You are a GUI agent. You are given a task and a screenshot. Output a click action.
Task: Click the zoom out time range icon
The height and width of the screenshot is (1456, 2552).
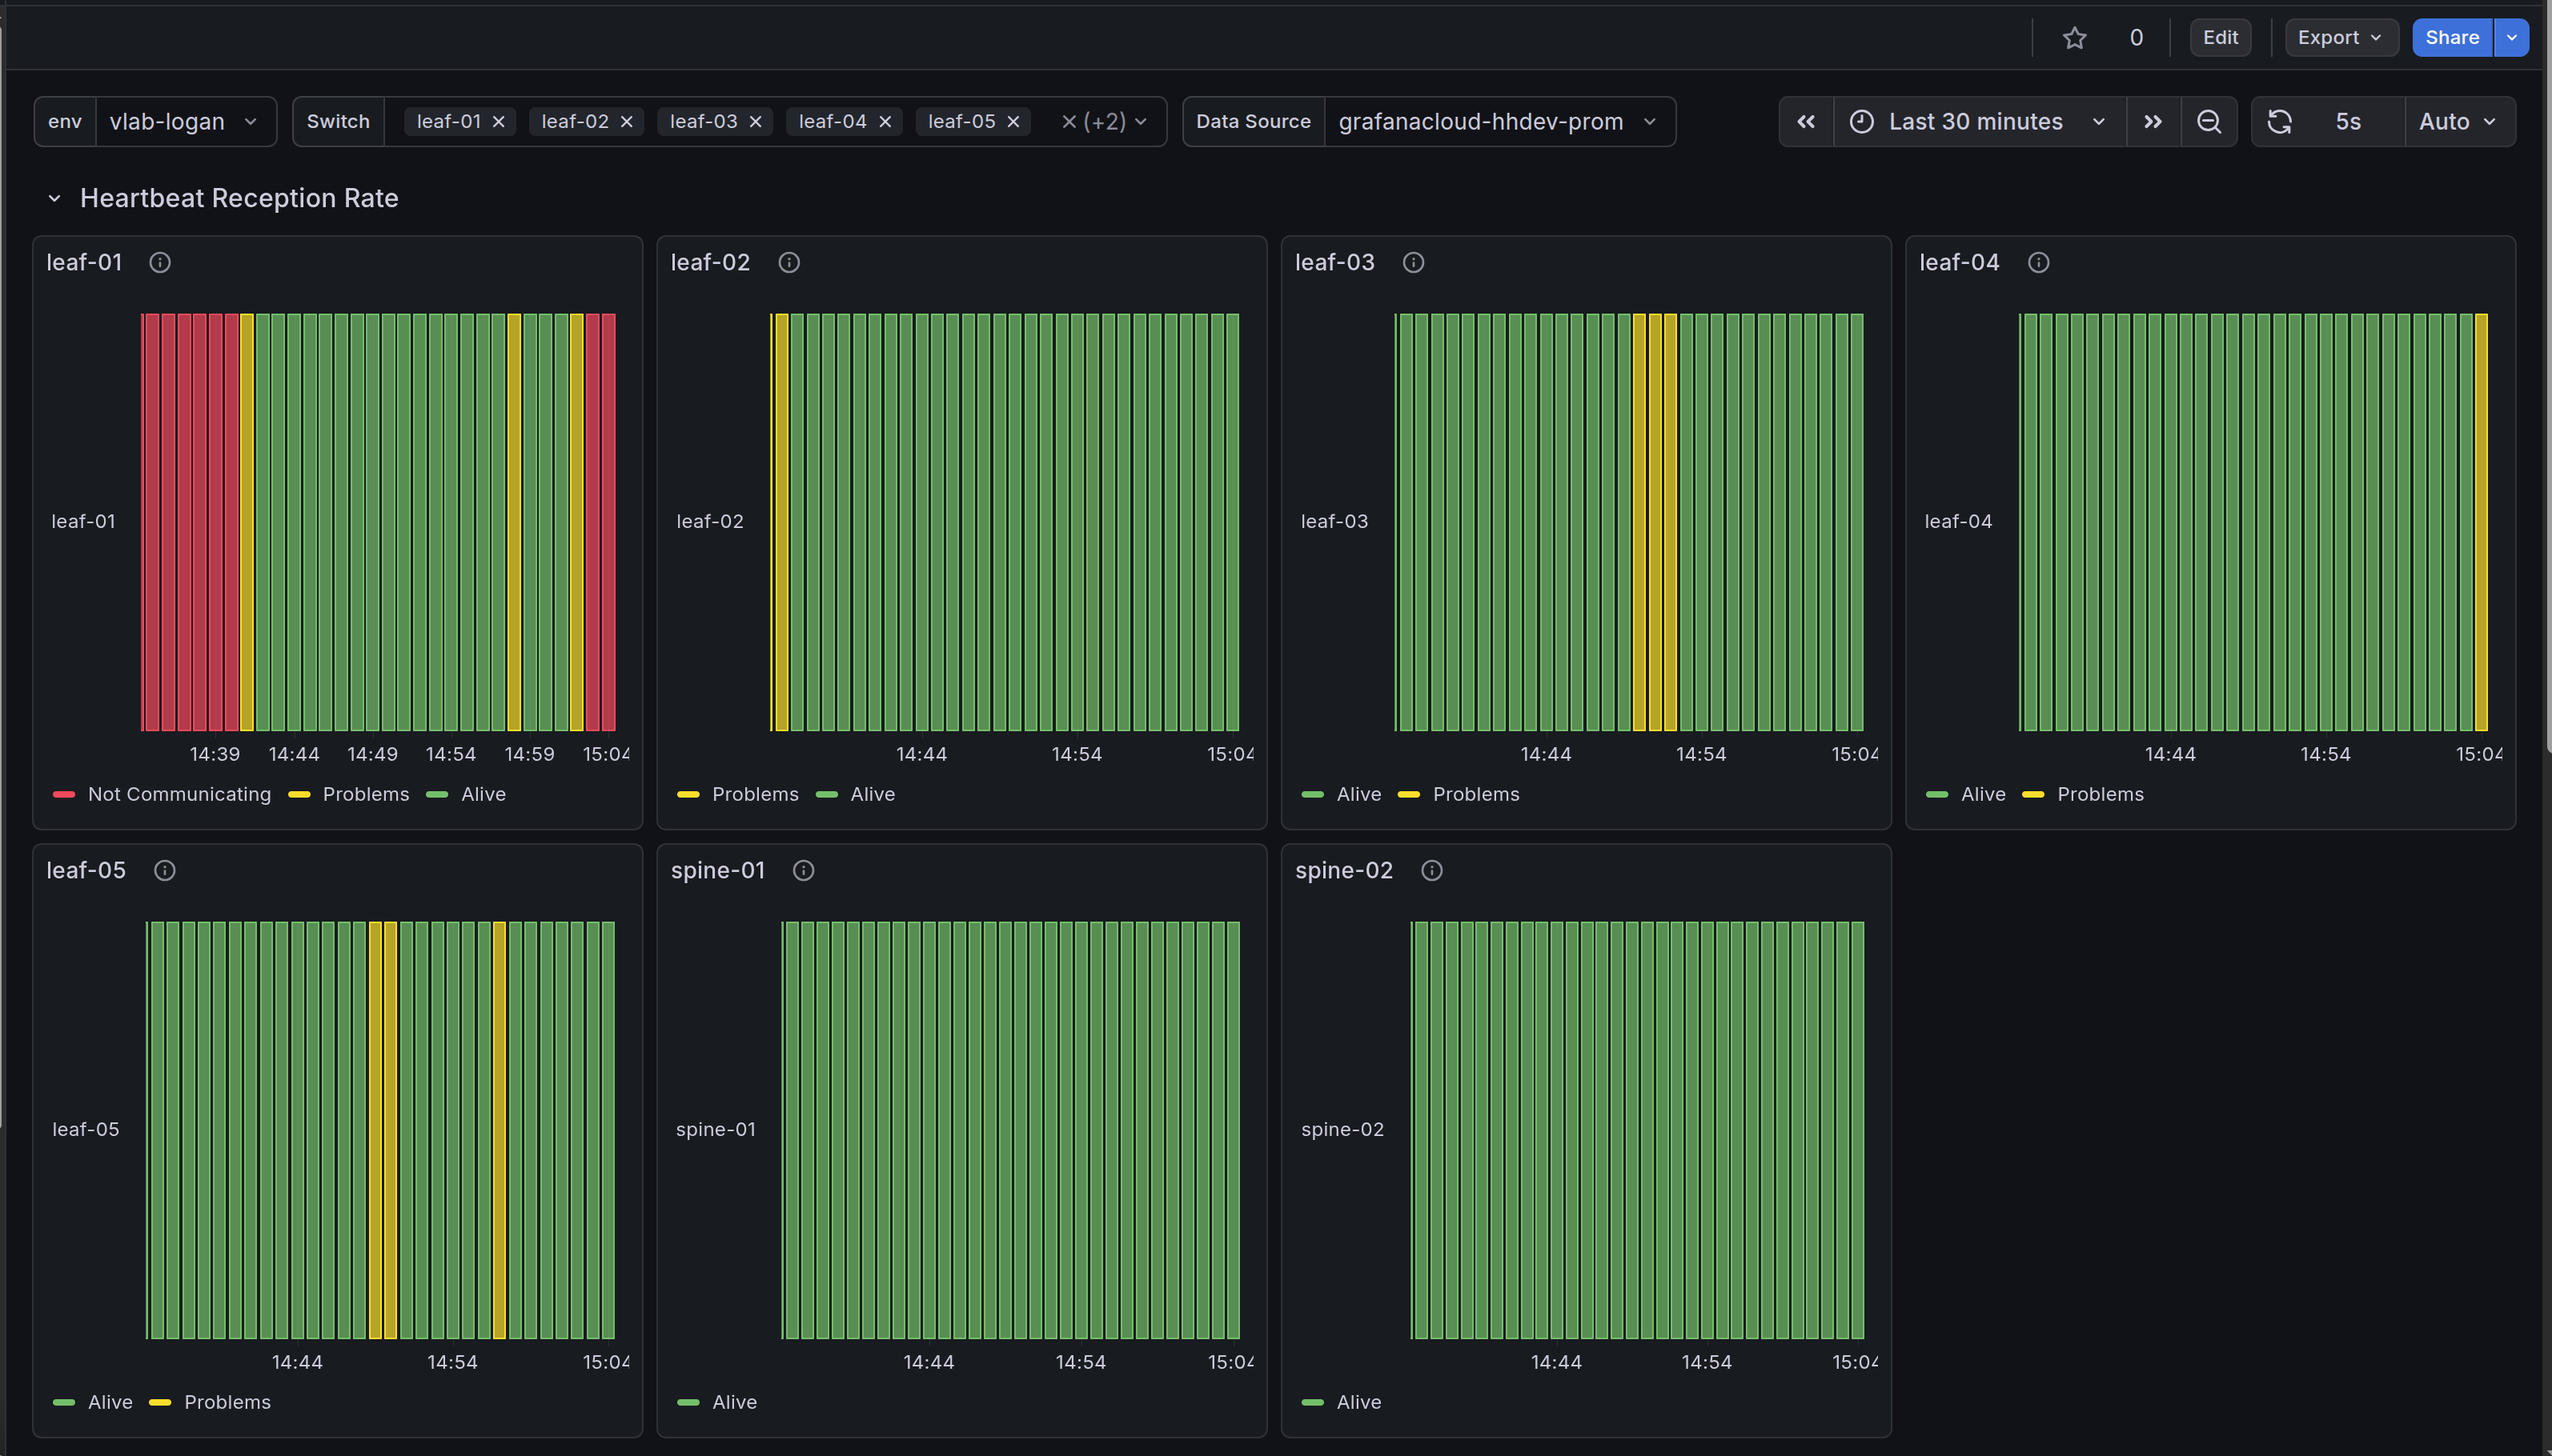coord(2208,122)
